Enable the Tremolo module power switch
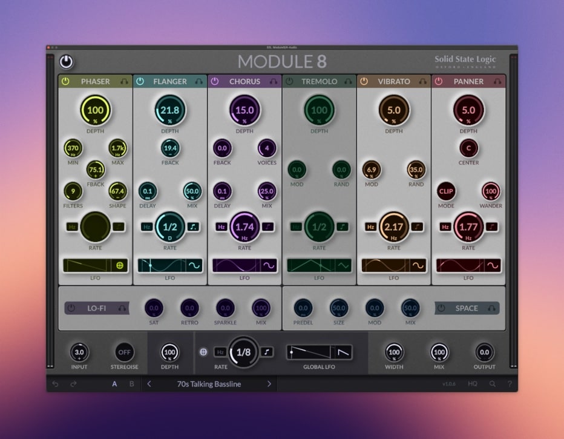The width and height of the screenshot is (564, 439). (x=289, y=81)
